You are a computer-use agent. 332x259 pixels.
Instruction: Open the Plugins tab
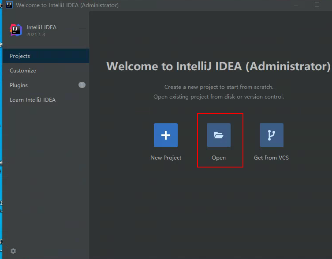(19, 85)
